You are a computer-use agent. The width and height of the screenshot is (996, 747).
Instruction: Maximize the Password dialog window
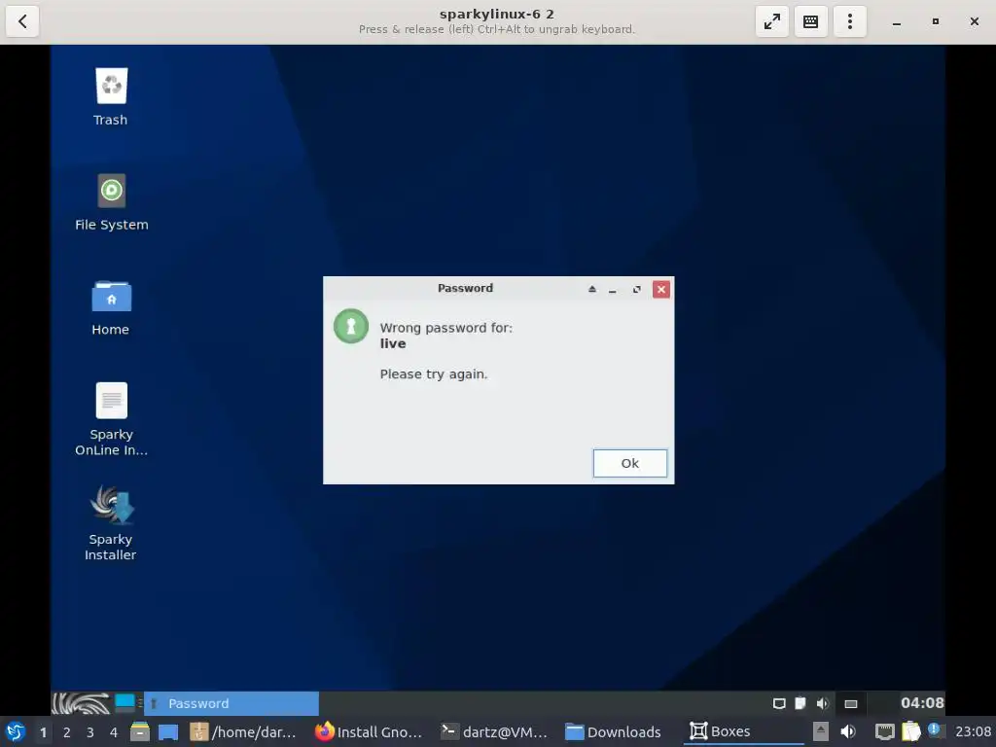click(636, 290)
